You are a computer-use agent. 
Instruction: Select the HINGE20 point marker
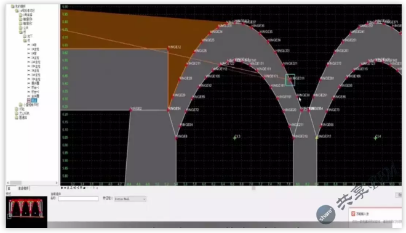point(284,111)
